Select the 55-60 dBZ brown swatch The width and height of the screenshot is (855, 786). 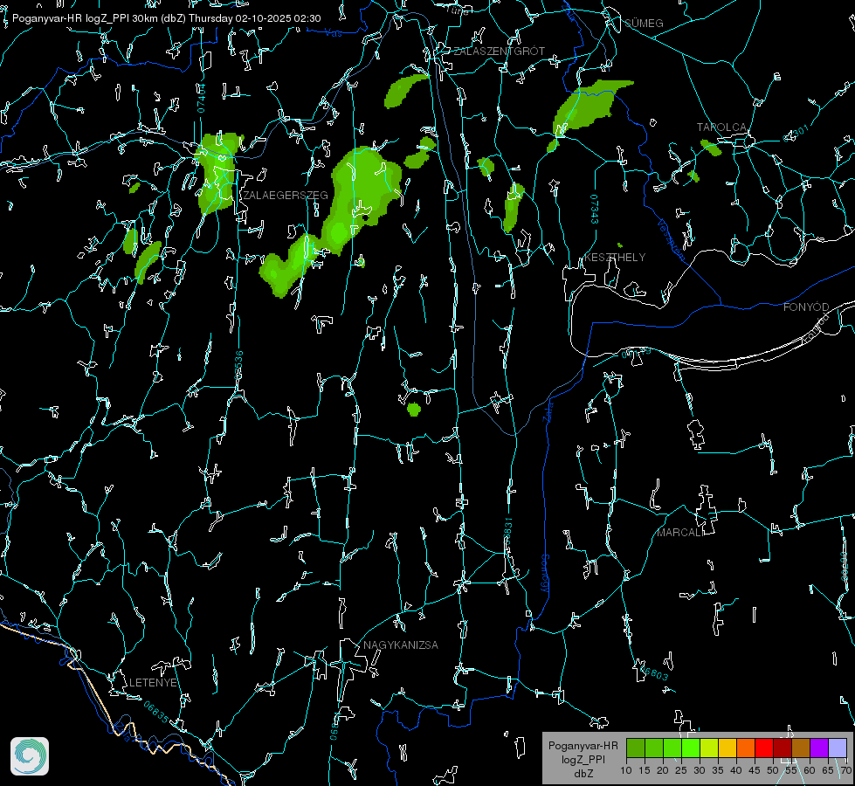coord(801,748)
